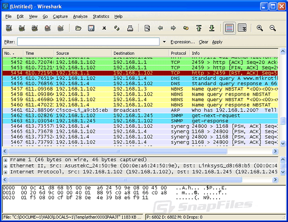Open the filter history dropdown arrow
Image resolution: width=288 pixels, height=222 pixels.
pos(164,42)
